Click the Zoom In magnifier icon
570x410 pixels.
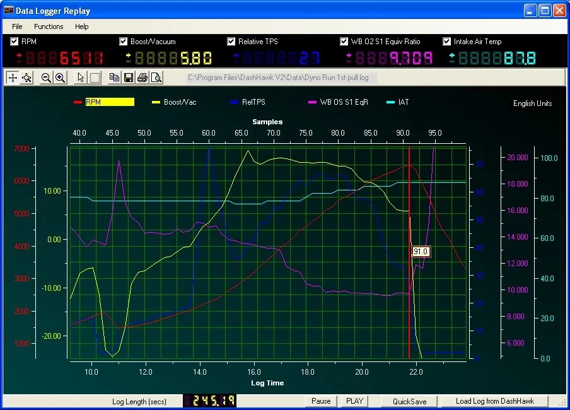click(60, 77)
